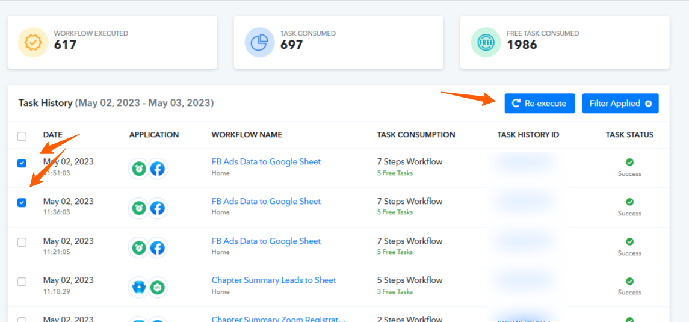Click the TASK STATUS column header
The width and height of the screenshot is (689, 322).
[629, 135]
